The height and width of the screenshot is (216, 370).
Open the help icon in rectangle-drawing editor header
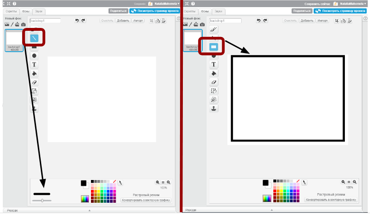pyautogui.click(x=193, y=4)
